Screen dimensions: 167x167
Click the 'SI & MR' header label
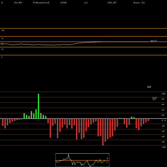18,3
